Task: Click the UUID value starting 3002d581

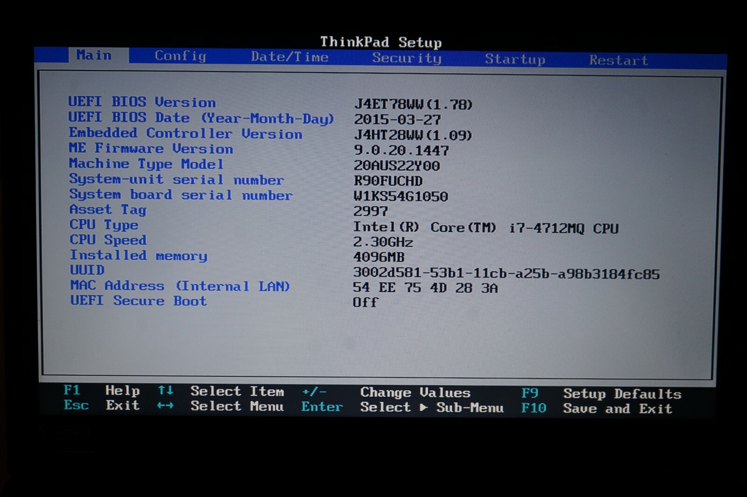Action: pyautogui.click(x=507, y=273)
